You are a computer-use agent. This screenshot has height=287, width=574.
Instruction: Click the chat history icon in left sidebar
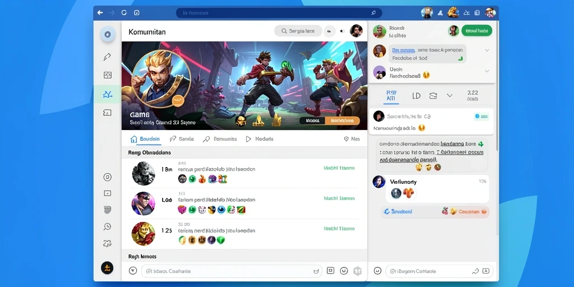click(107, 227)
